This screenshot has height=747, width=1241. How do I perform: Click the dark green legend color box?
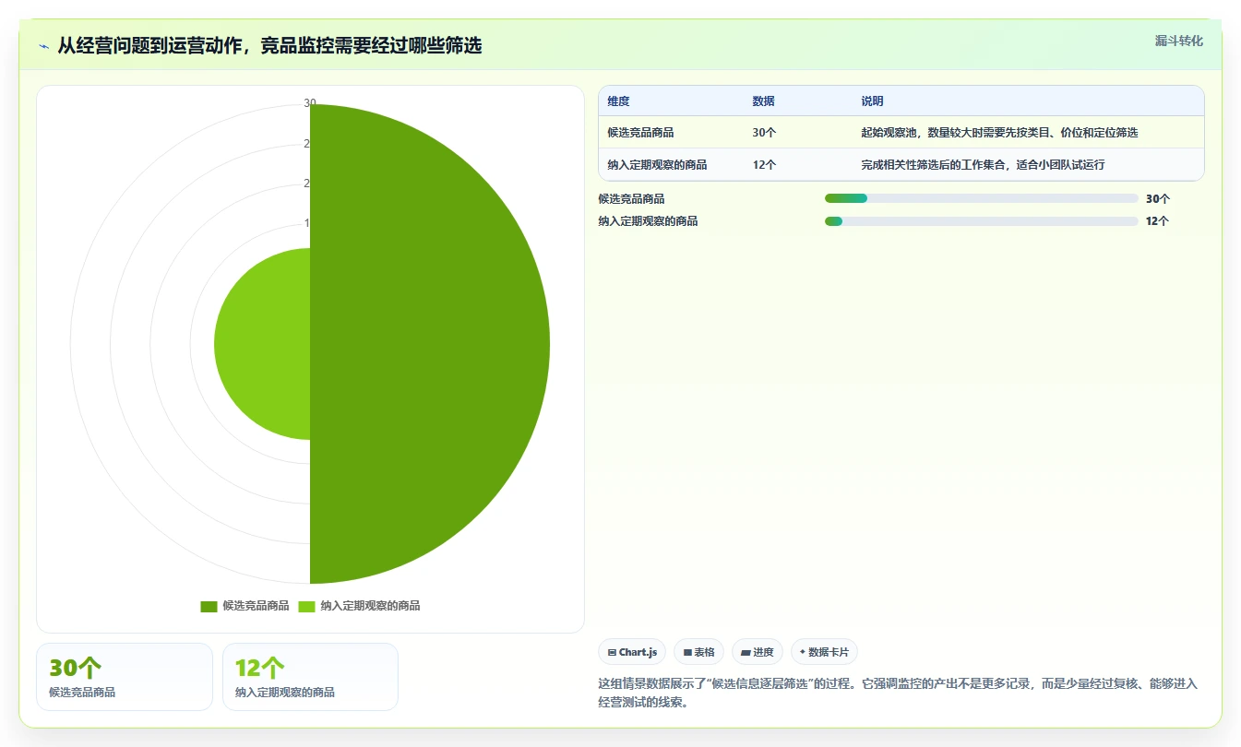[209, 606]
